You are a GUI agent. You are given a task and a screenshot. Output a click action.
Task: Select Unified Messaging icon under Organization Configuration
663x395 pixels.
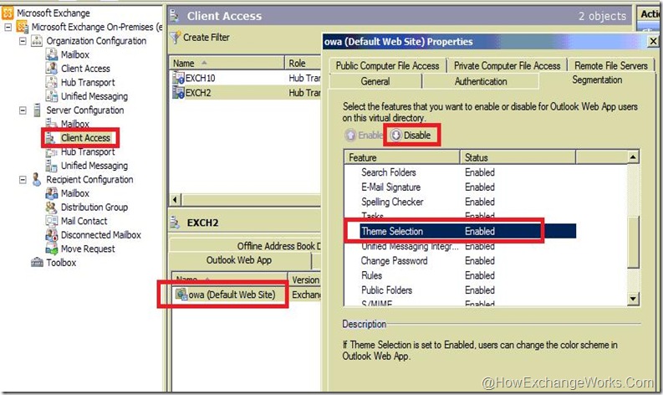tap(52, 96)
